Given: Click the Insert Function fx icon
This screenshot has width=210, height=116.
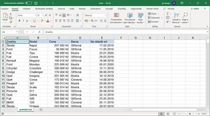Looking at the screenshot, I should point(40,32).
